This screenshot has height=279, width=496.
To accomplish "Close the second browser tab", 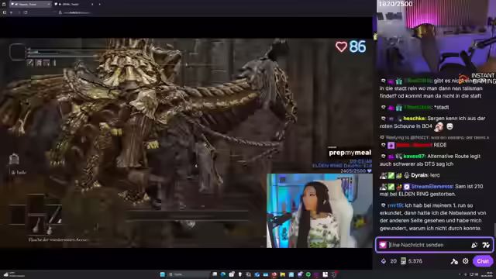I will (x=92, y=4).
